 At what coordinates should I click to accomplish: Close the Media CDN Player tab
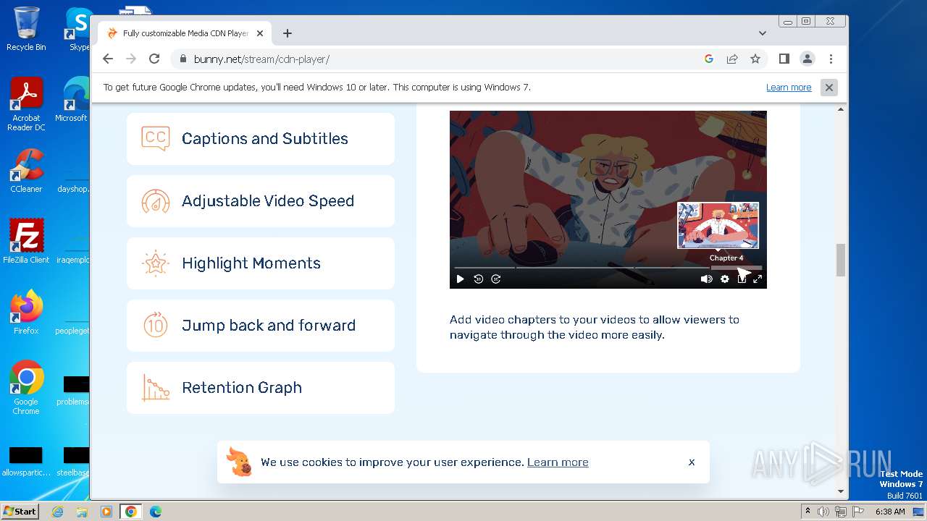coord(260,33)
